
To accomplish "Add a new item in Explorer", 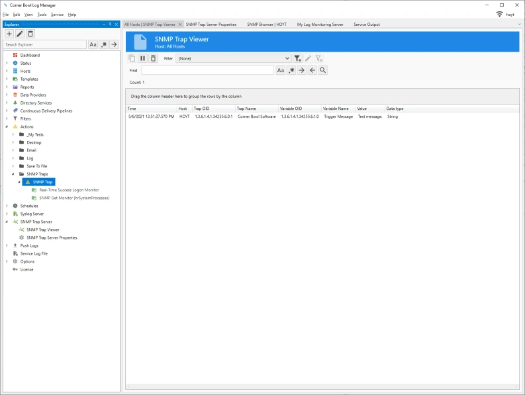I will pos(9,34).
